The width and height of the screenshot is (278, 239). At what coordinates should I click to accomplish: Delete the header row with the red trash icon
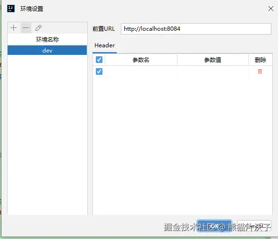pyautogui.click(x=260, y=71)
